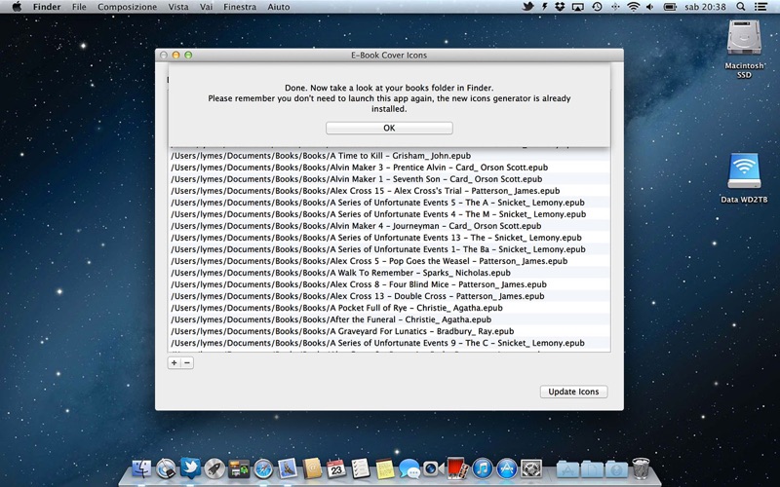
Task: Open Reminders from the Dock
Action: point(361,468)
